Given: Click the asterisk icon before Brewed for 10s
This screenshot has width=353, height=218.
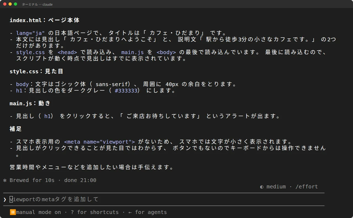Looking at the screenshot, I should (5, 181).
